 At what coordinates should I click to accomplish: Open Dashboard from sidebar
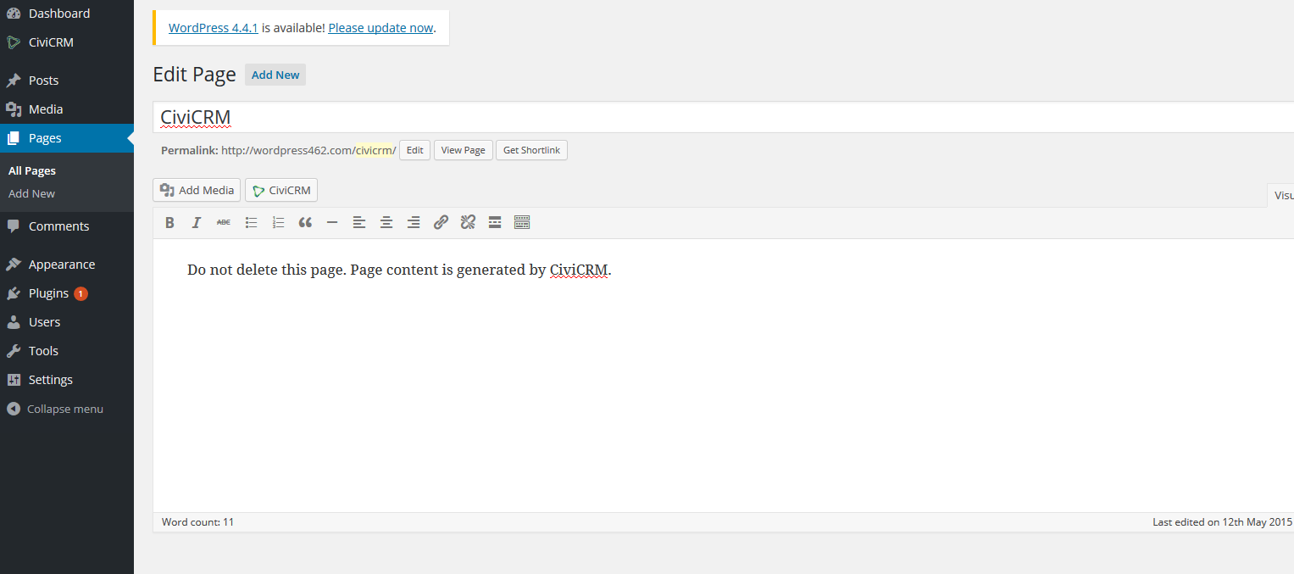[x=67, y=14]
